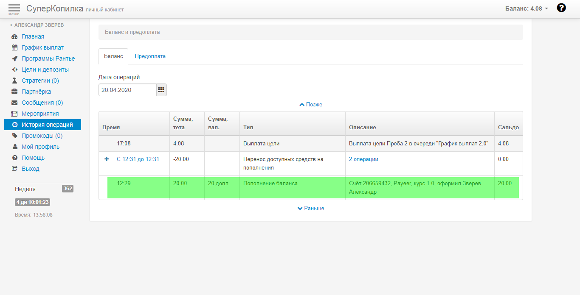
Task: Click the Программы Рантье rocket icon
Action: [x=14, y=59]
